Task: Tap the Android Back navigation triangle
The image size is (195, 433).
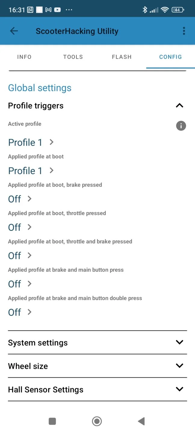Action: tap(141, 421)
